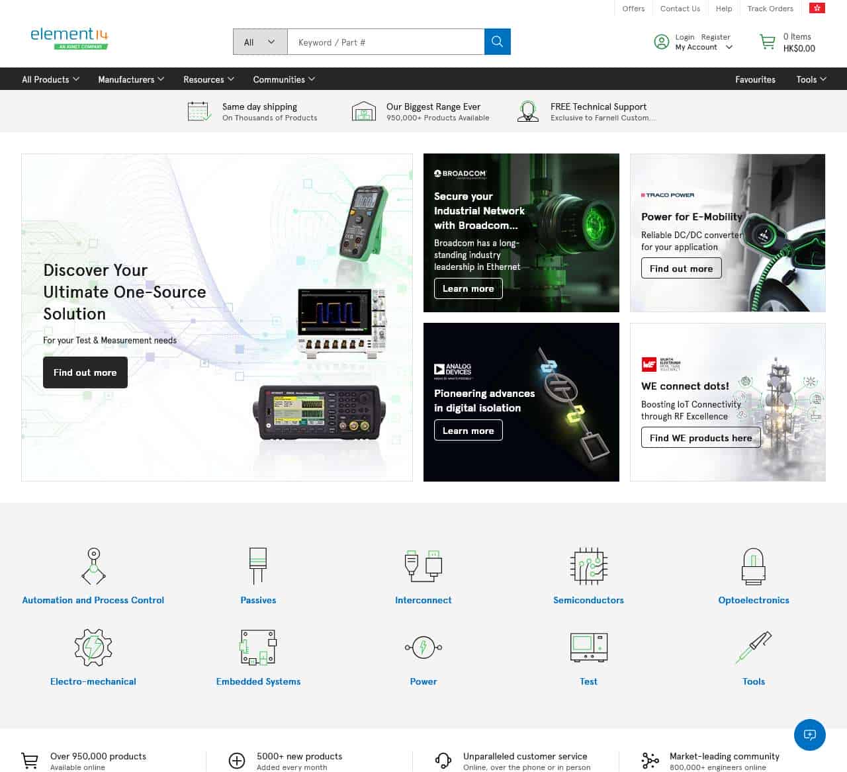The width and height of the screenshot is (847, 772).
Task: Click Find out more on Traco Power banner
Action: 681,269
